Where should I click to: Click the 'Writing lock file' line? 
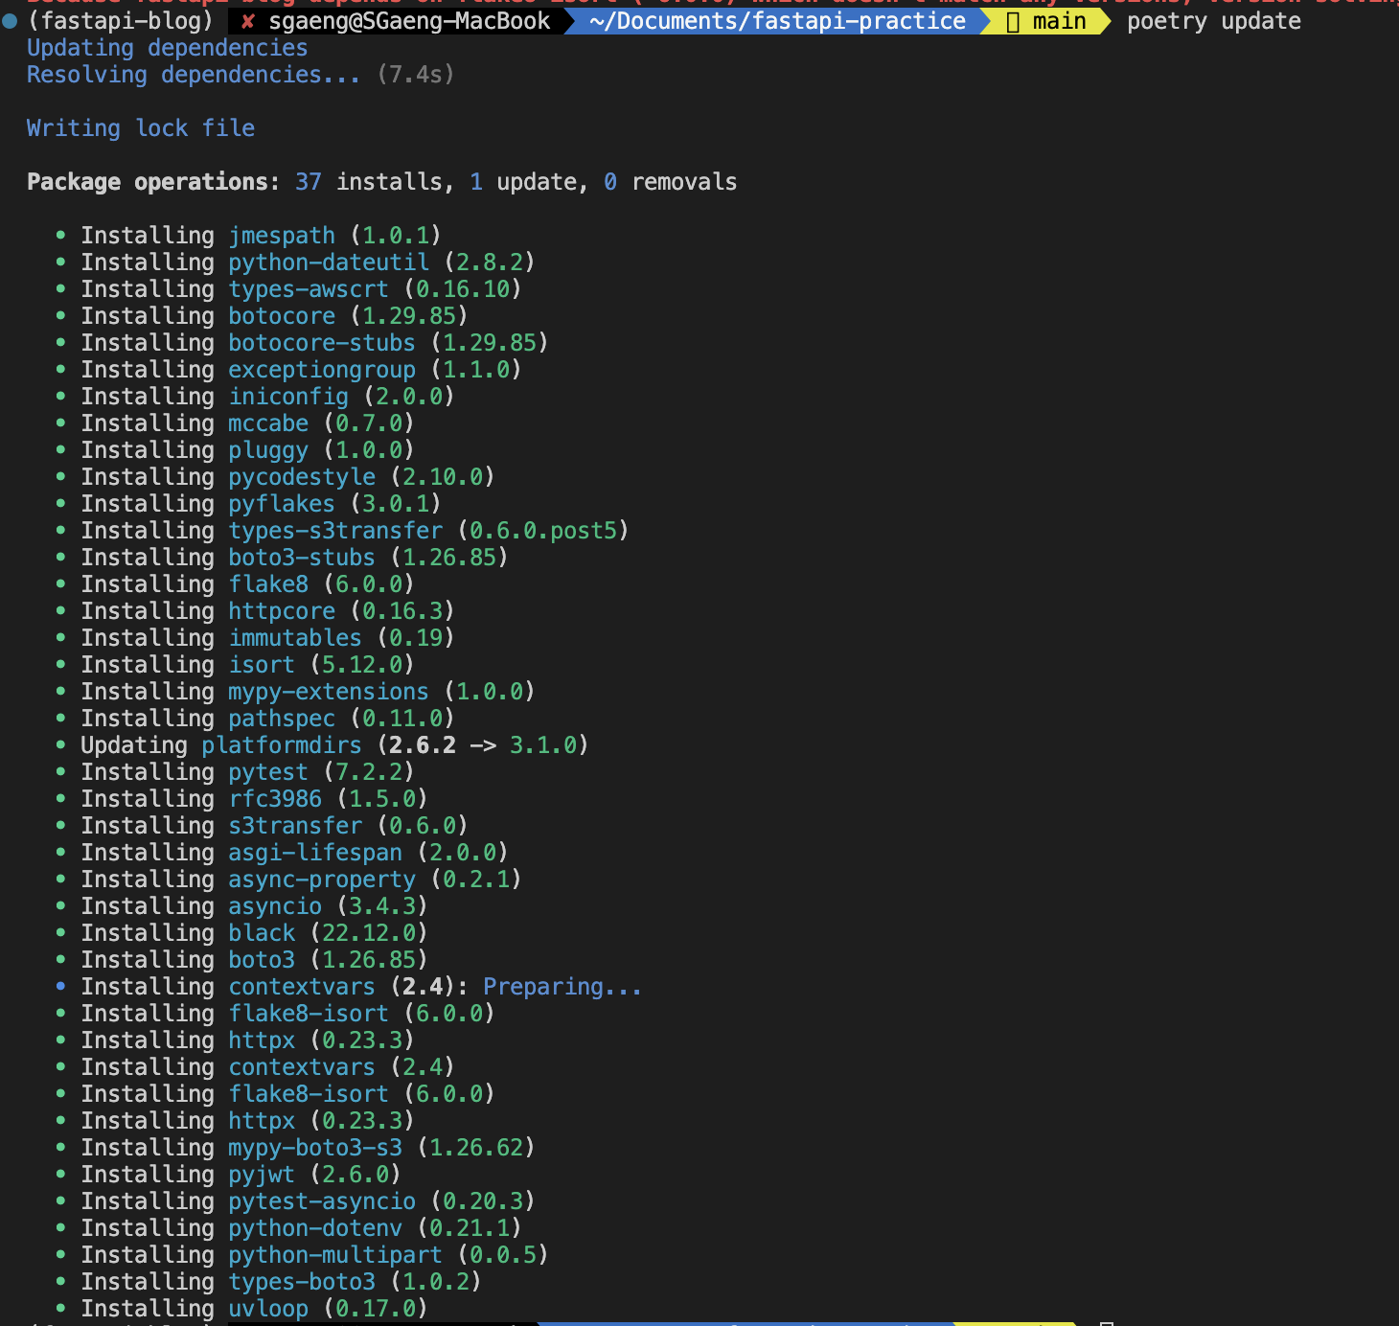coord(141,128)
